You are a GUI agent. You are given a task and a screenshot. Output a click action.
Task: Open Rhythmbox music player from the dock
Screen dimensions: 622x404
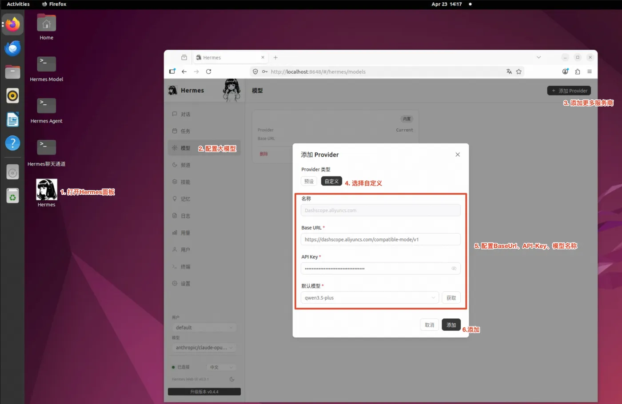[12, 95]
